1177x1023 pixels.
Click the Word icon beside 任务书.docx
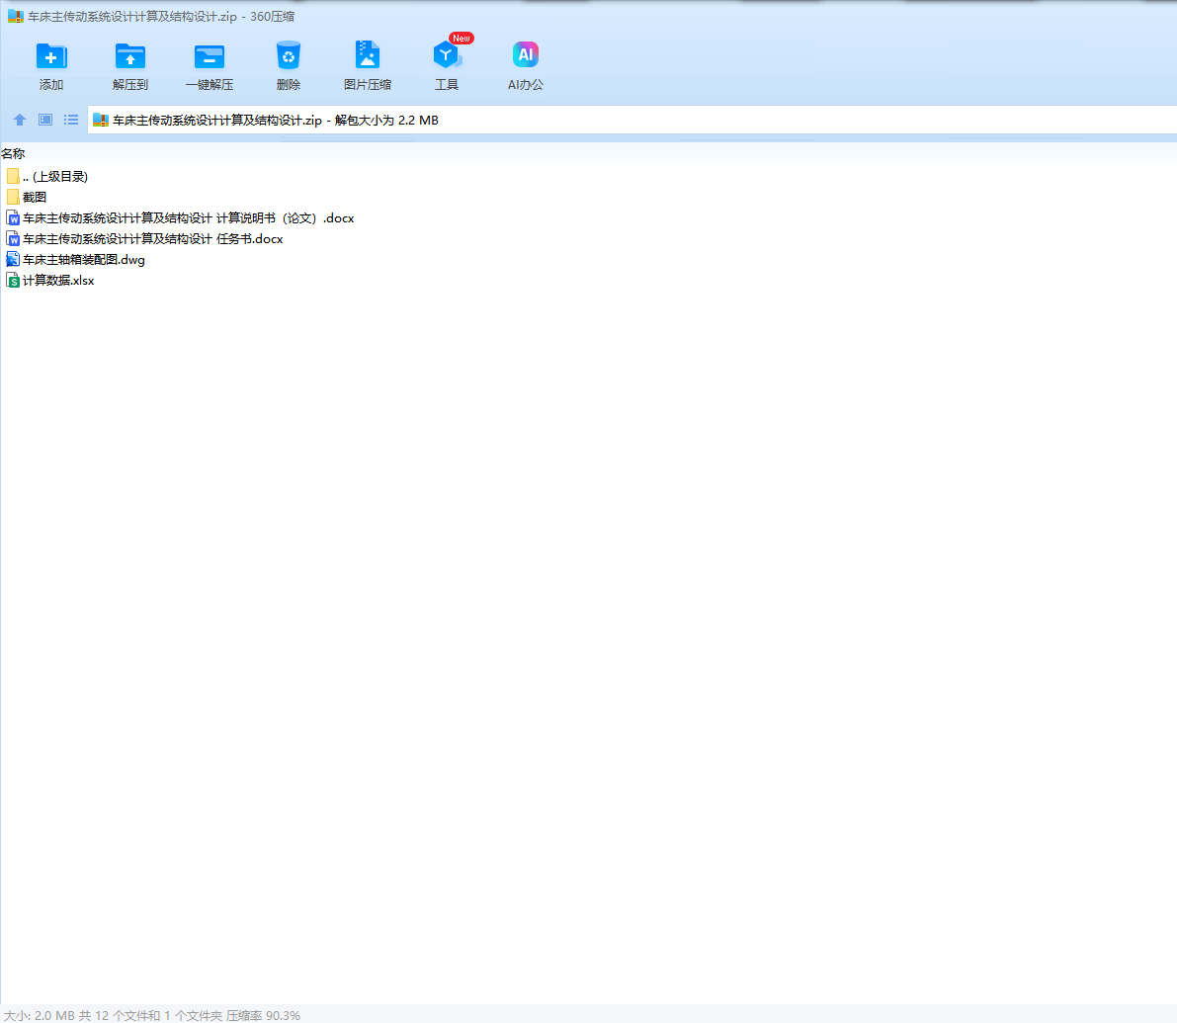click(13, 238)
